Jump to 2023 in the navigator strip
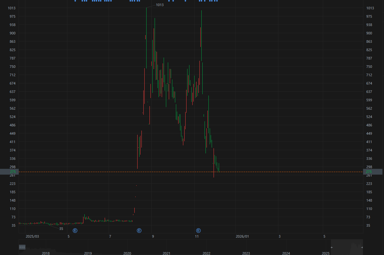 pos(246,253)
